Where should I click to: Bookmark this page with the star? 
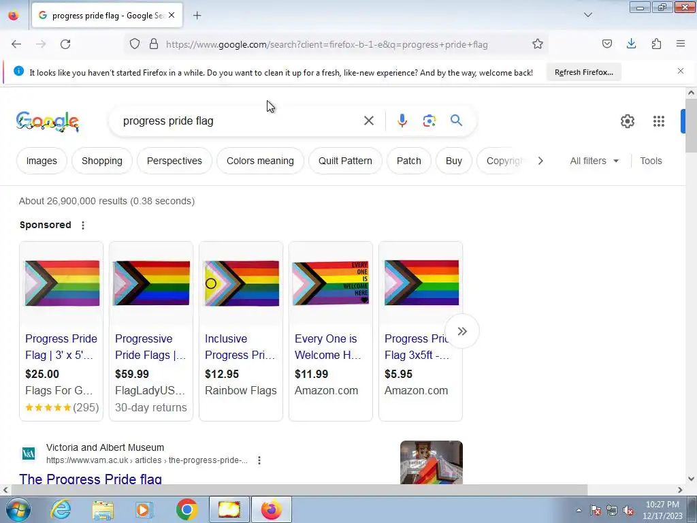coord(538,44)
